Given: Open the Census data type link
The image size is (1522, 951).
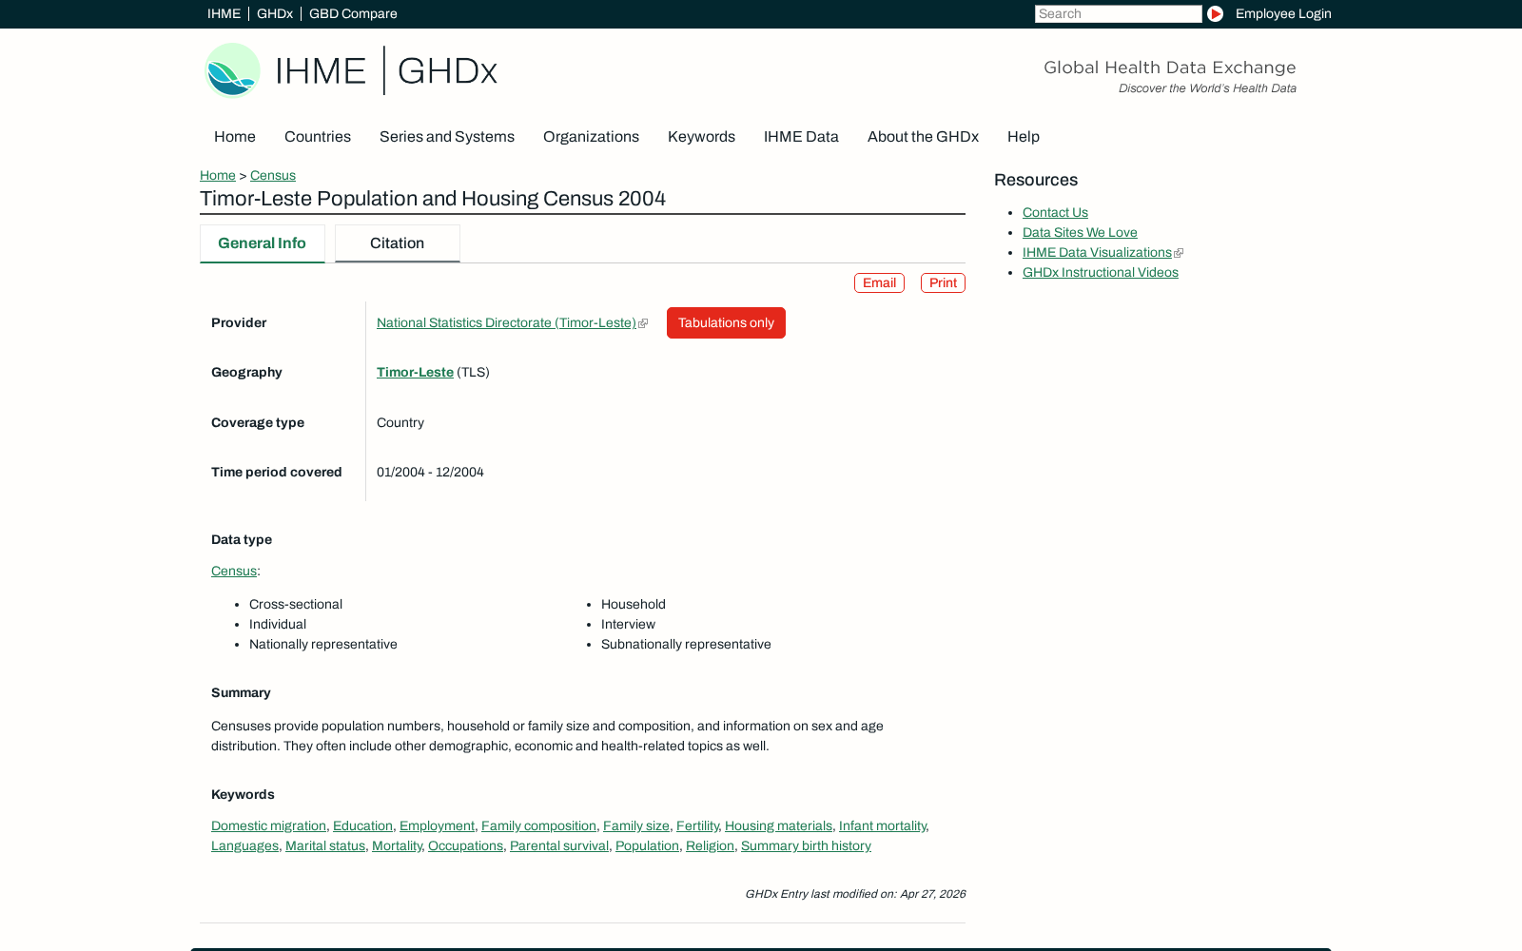Looking at the screenshot, I should click(234, 571).
